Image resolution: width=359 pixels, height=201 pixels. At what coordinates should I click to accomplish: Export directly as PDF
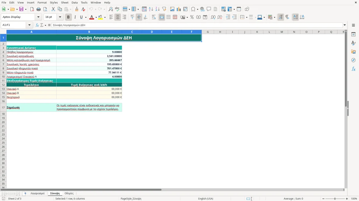[x=32, y=9]
